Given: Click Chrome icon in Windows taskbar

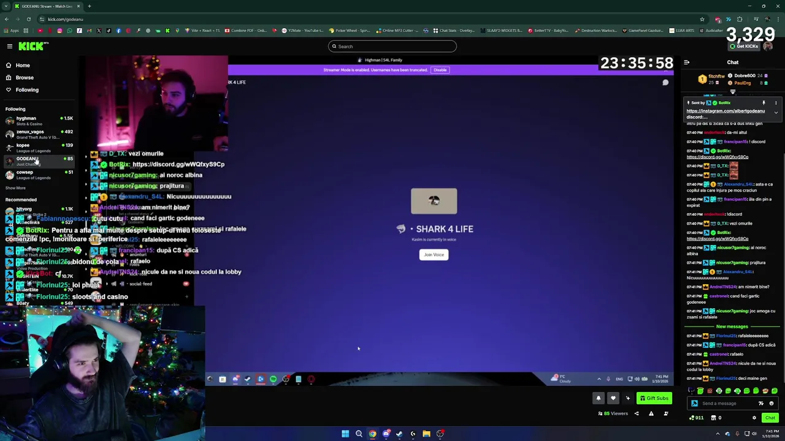Looking at the screenshot, I should [x=372, y=434].
